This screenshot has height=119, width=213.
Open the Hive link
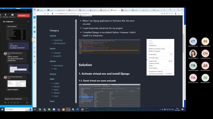(55, 68)
